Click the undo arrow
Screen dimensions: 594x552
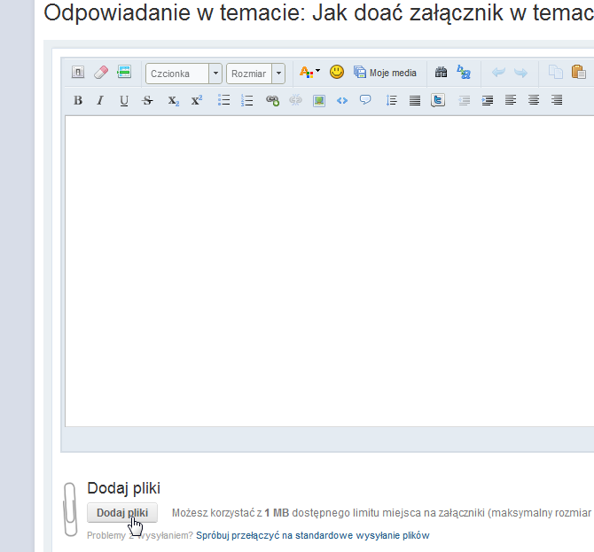point(498,72)
